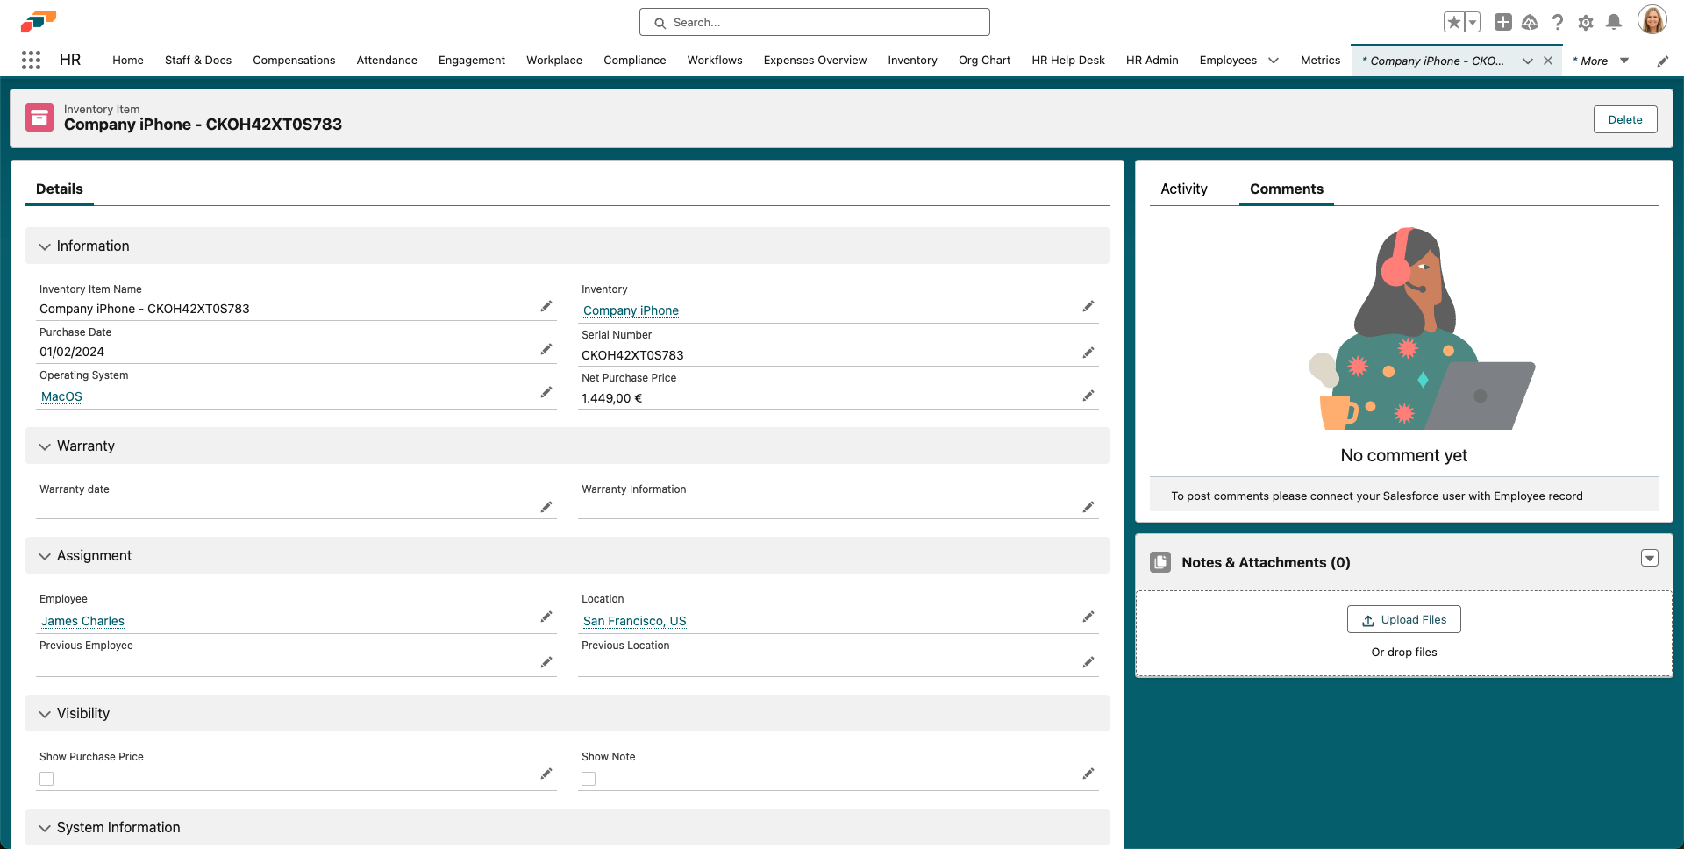Check the Show Purchase Price checkbox
This screenshot has height=849, width=1684.
[x=46, y=779]
